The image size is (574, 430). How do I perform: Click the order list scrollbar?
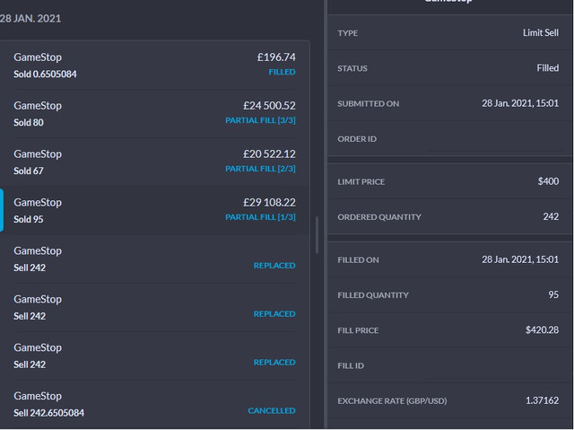(317, 235)
